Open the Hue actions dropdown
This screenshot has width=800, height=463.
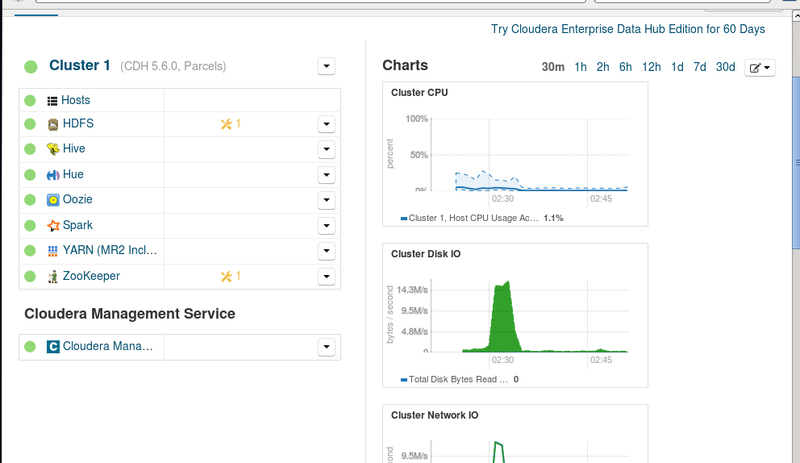(x=327, y=174)
